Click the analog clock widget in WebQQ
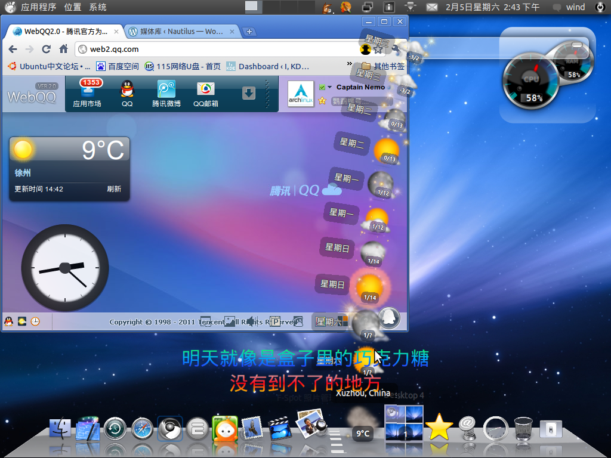Image resolution: width=611 pixels, height=458 pixels. pos(65,268)
